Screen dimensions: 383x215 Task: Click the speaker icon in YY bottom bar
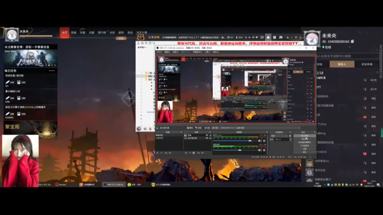pos(145,129)
